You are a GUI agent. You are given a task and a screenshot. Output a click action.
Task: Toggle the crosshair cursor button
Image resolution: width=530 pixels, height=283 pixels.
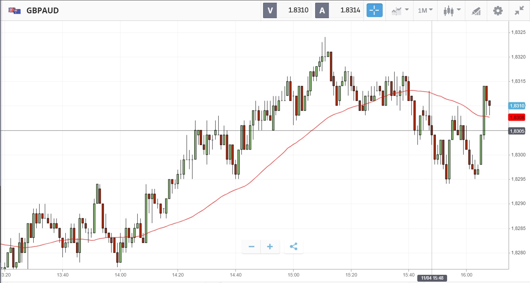pos(374,11)
